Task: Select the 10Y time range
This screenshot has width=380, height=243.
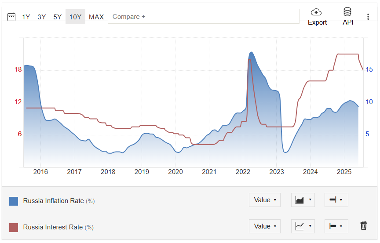Action: click(75, 17)
